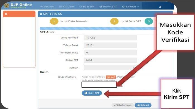Click the [di sini] verification code link
The image size is (195, 109).
[111, 77]
